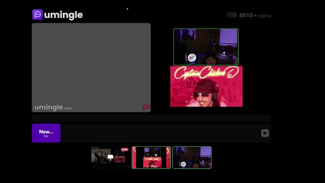Select the Captain Chicken pink webcam feed
Screen dimensions: 325x183
(206, 86)
